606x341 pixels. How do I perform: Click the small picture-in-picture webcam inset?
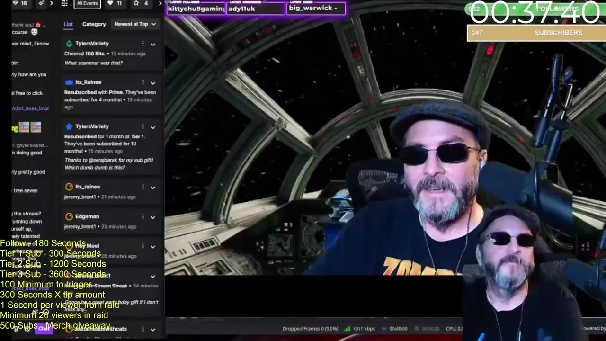534,274
